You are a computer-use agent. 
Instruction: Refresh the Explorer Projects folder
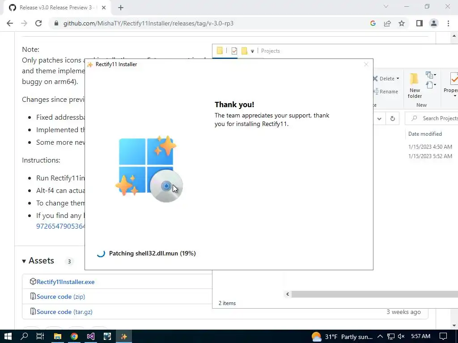(393, 118)
